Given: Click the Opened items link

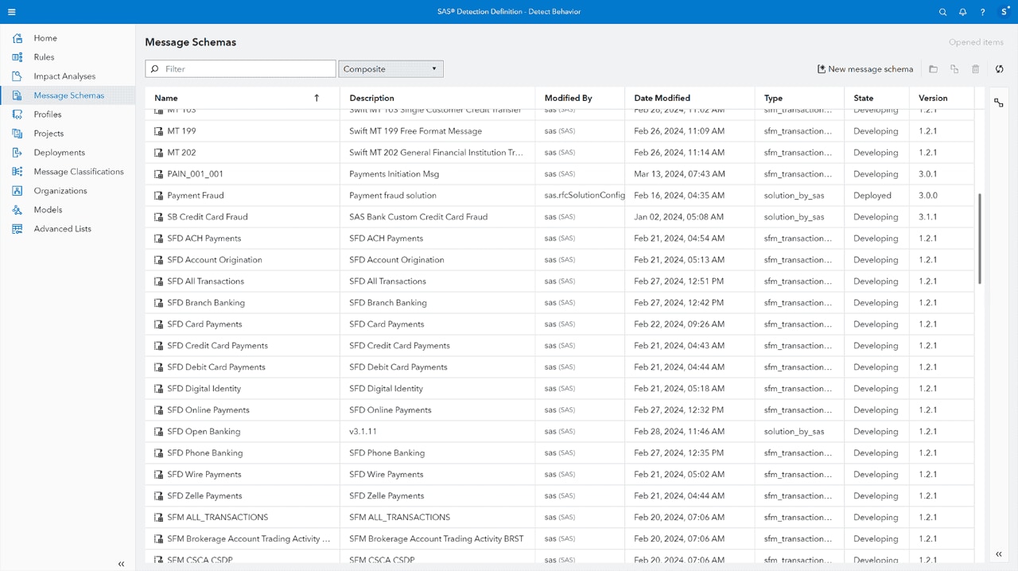Looking at the screenshot, I should click(x=976, y=42).
